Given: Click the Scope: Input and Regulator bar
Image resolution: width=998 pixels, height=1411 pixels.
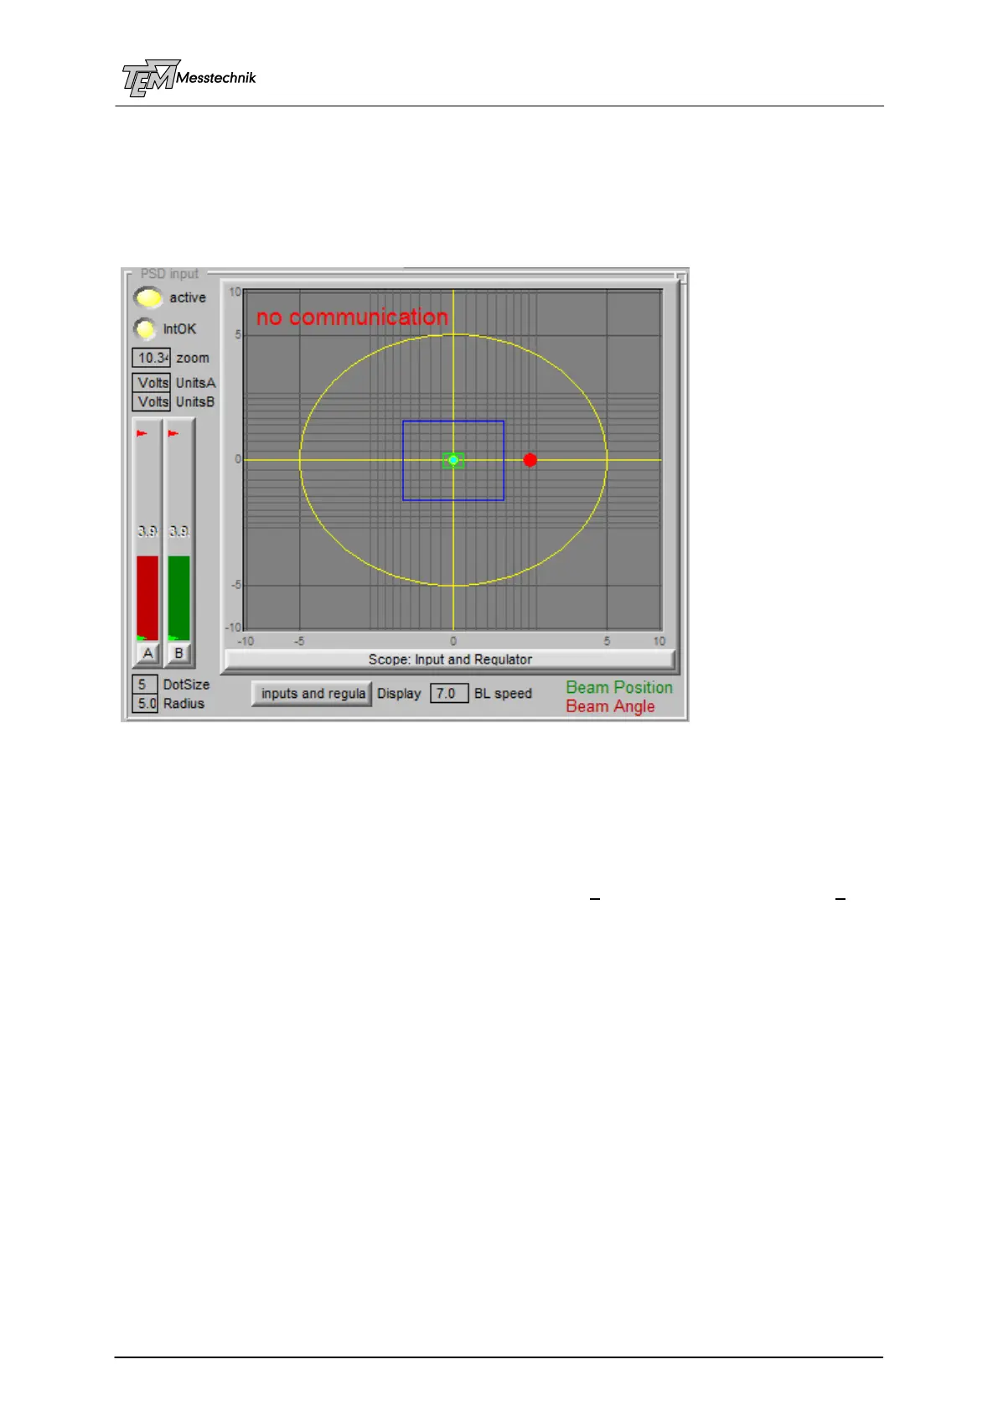Looking at the screenshot, I should tap(450, 659).
